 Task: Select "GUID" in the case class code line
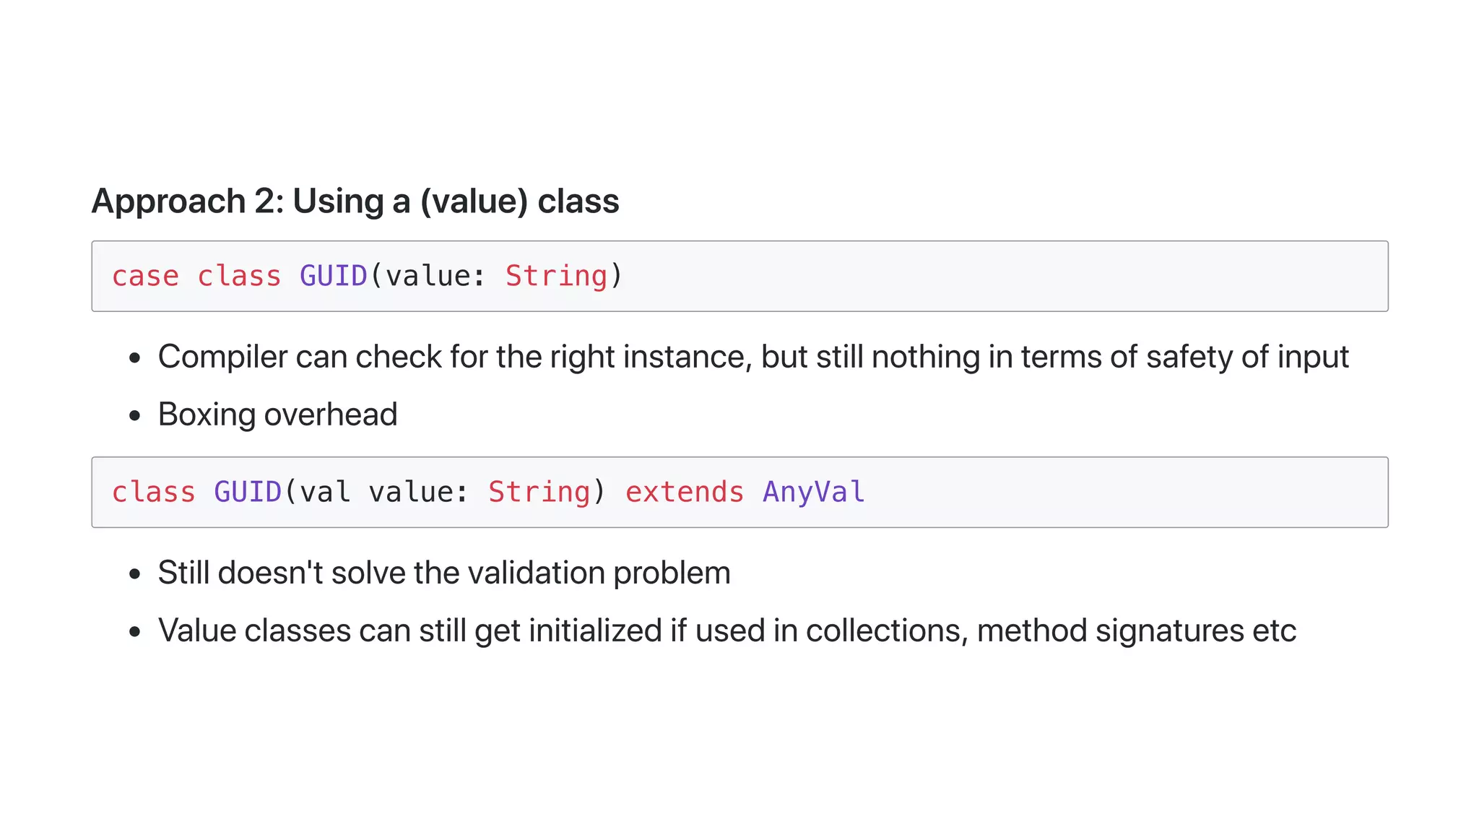(333, 276)
